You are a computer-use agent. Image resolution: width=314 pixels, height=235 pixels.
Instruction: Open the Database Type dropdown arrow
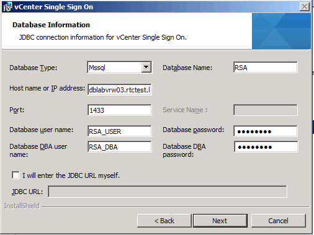pyautogui.click(x=146, y=67)
